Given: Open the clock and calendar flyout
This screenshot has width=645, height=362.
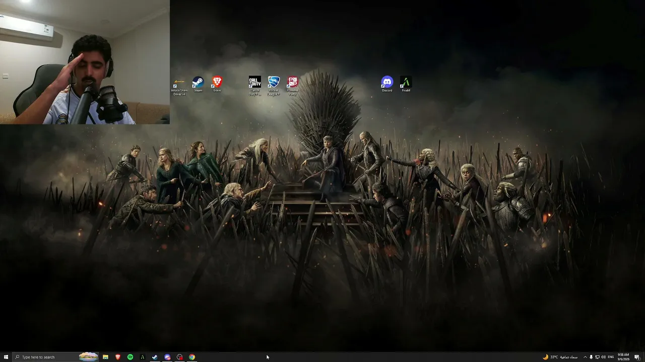Looking at the screenshot, I should 624,357.
